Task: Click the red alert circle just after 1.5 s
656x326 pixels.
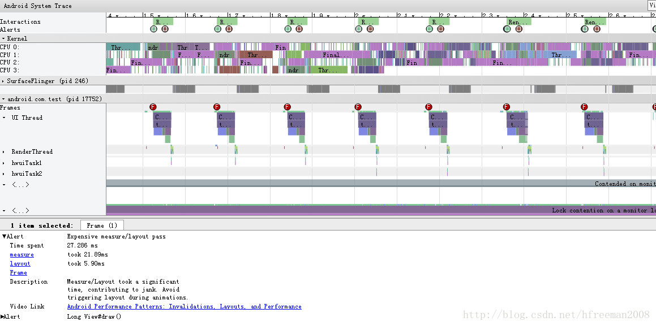Action: 165,29
